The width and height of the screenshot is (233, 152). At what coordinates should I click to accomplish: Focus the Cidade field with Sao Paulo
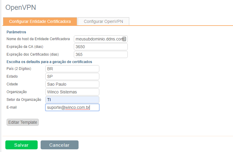[x=72, y=84]
